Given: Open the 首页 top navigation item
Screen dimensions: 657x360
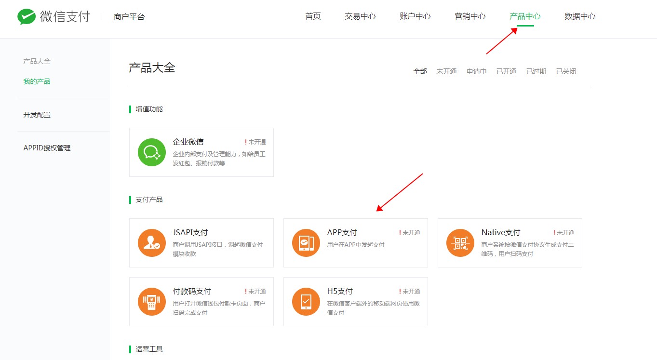Looking at the screenshot, I should [313, 16].
